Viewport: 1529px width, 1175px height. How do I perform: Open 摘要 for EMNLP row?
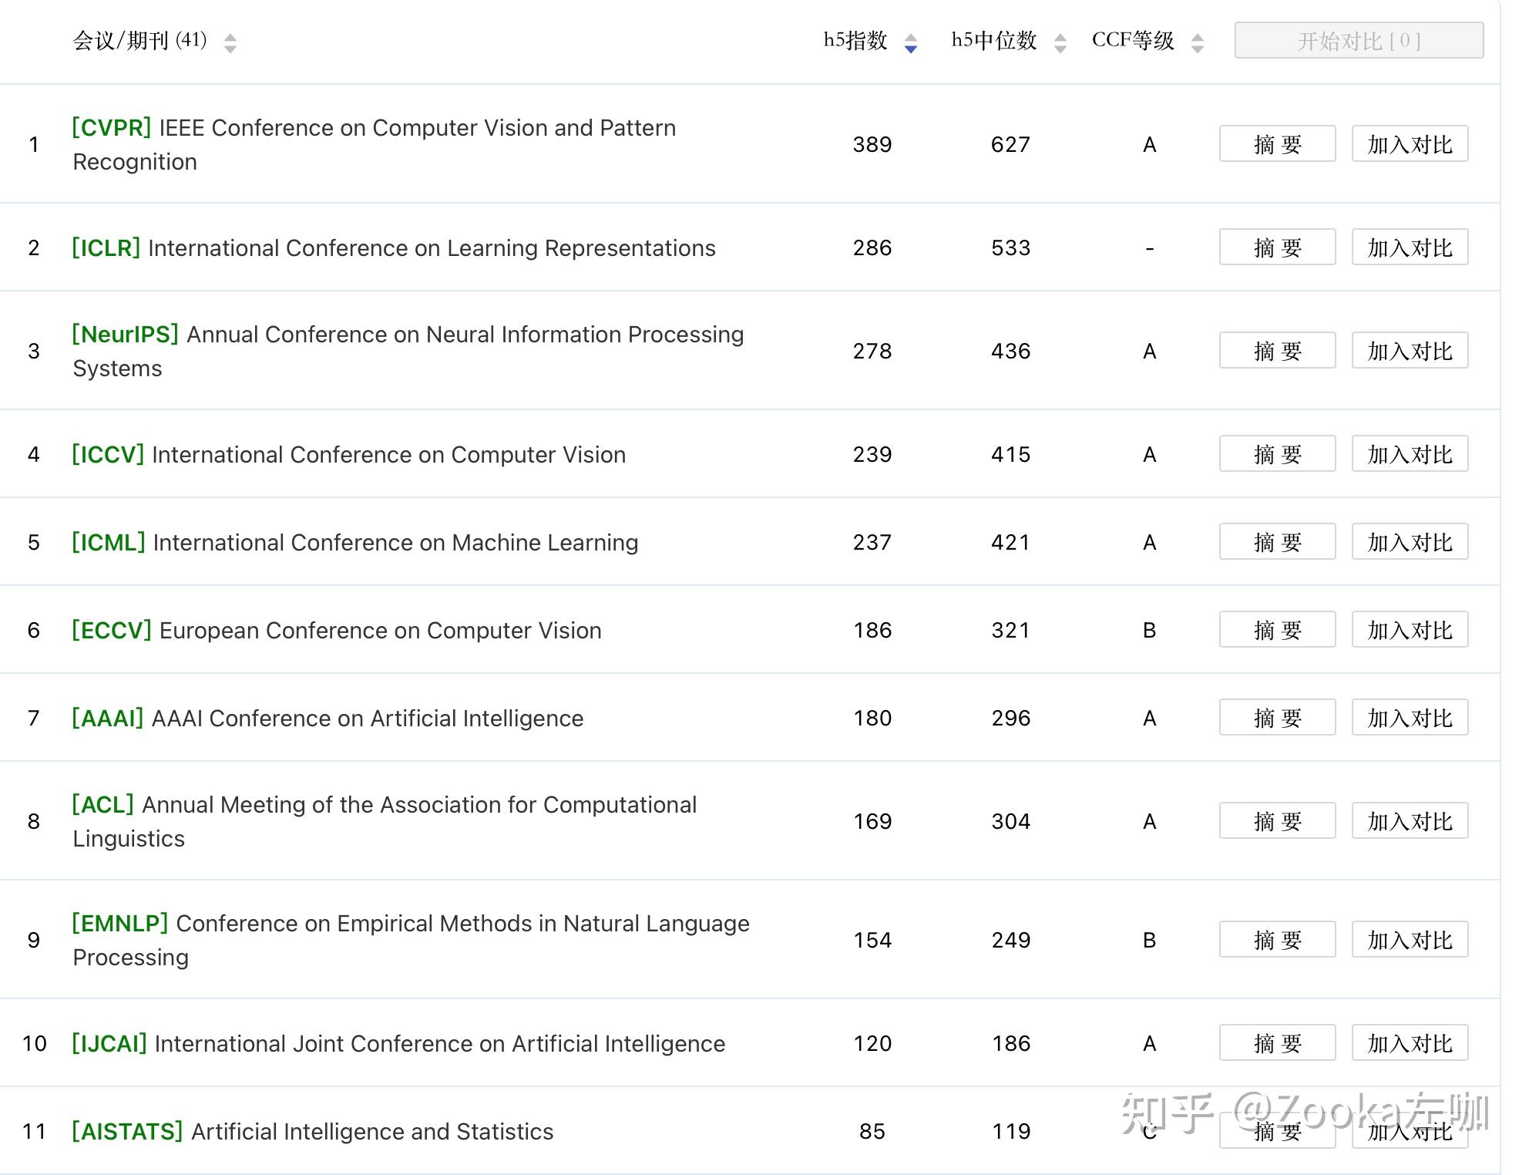coord(1278,940)
